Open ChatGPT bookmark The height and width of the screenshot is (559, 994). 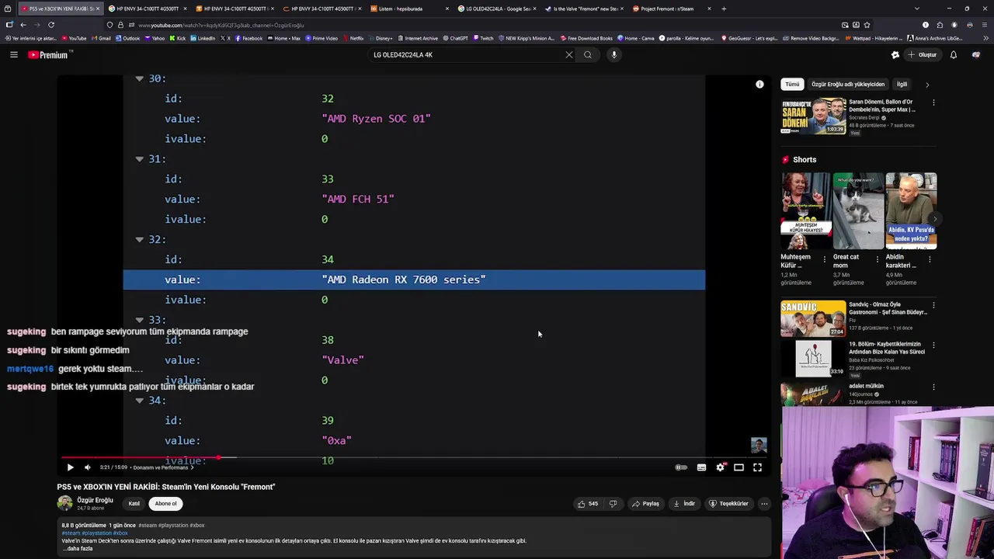click(x=455, y=38)
